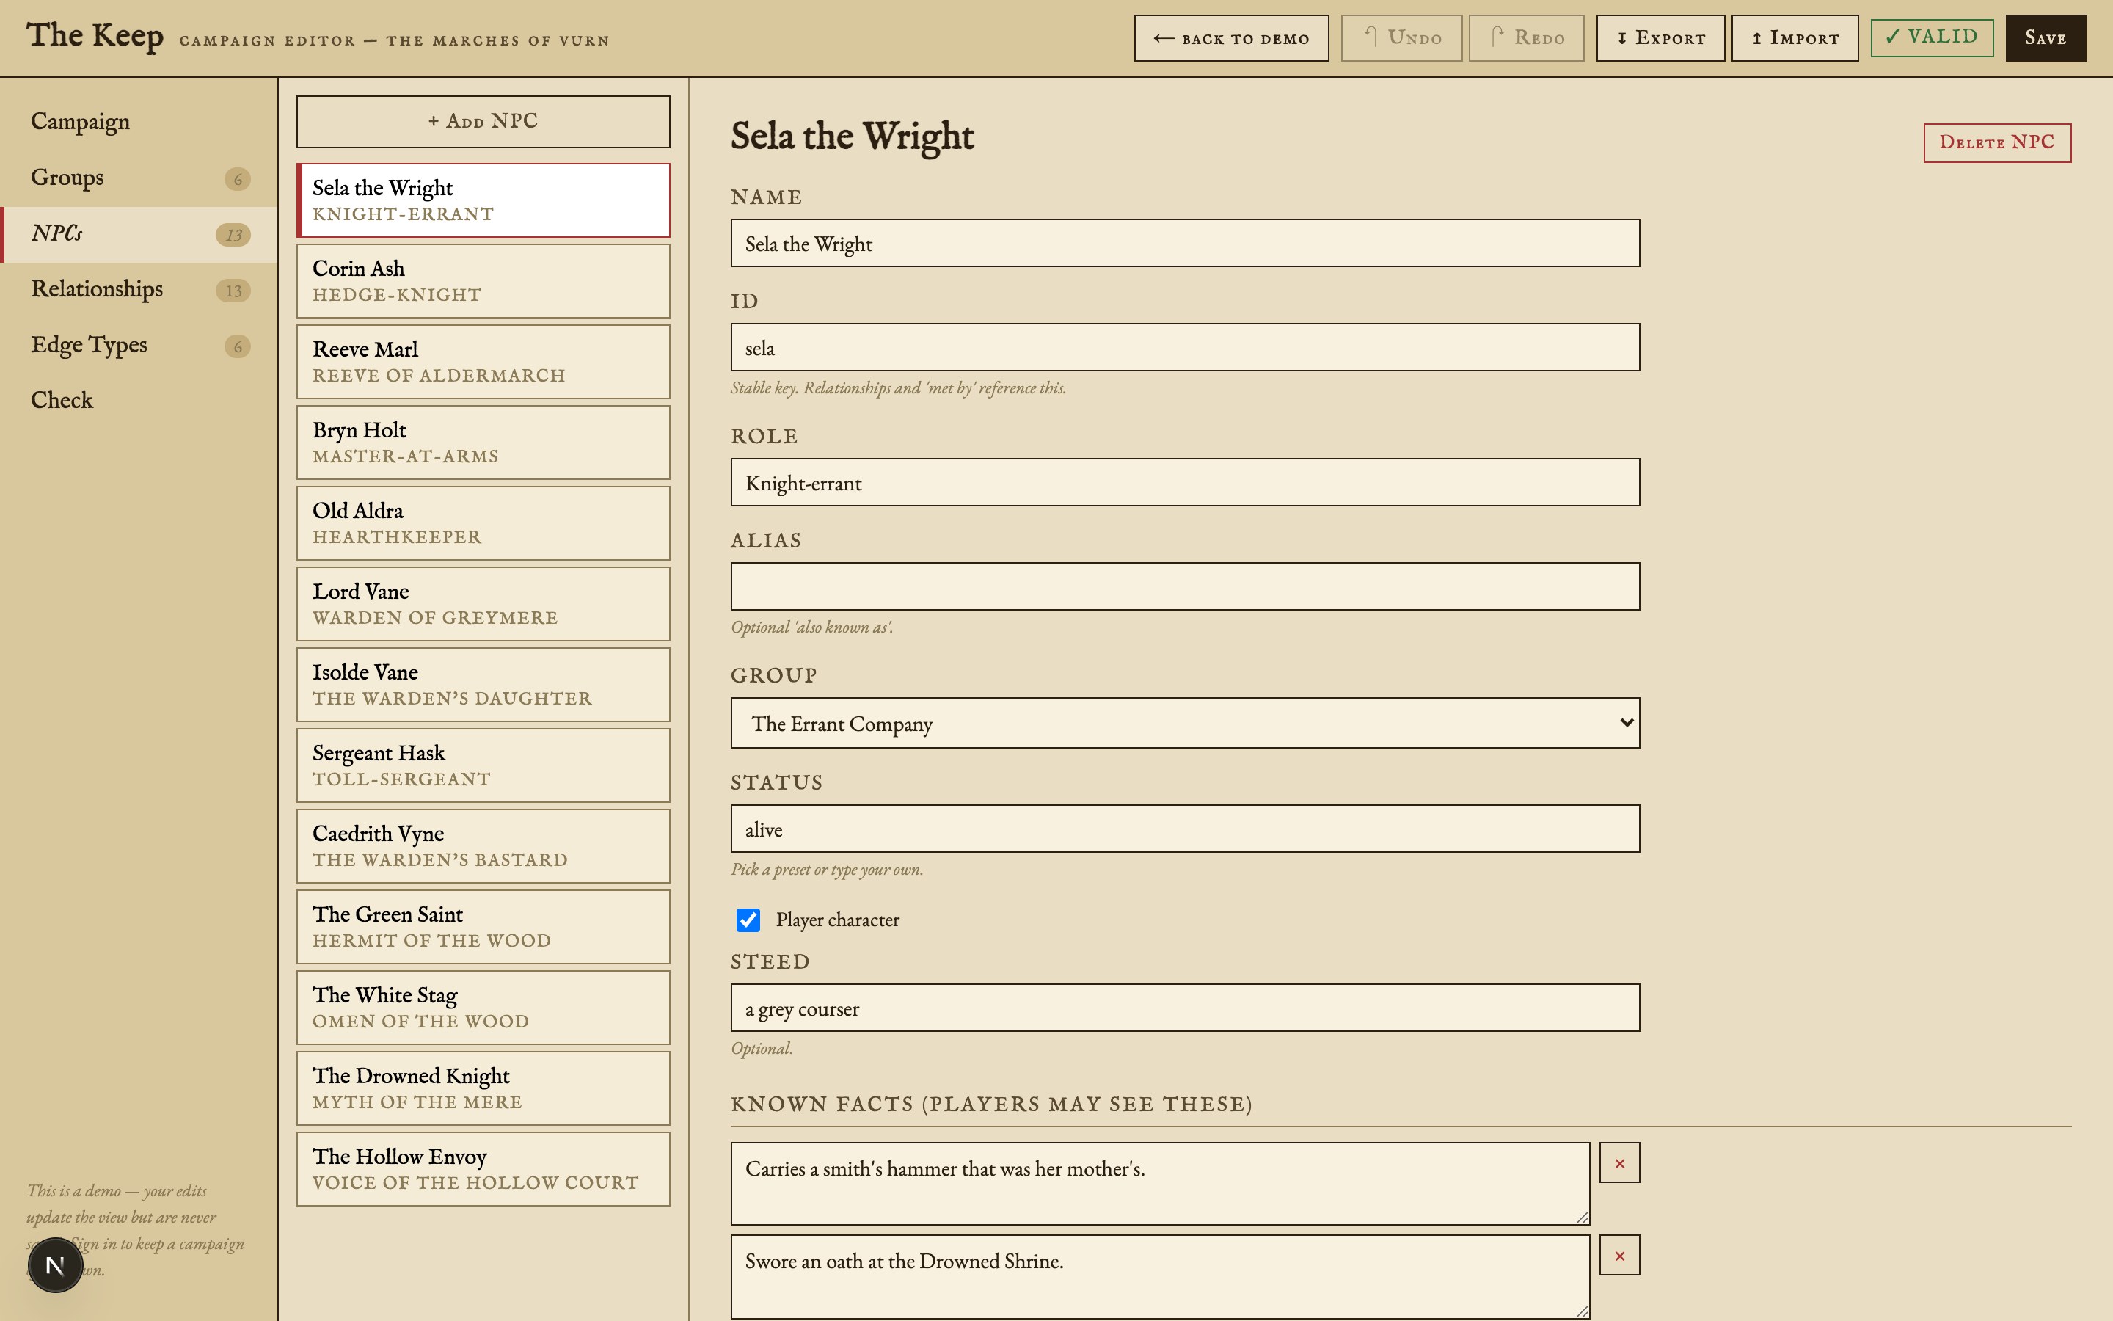2113x1321 pixels.
Task: Select Sela the Wright in NPC list
Action: (483, 200)
